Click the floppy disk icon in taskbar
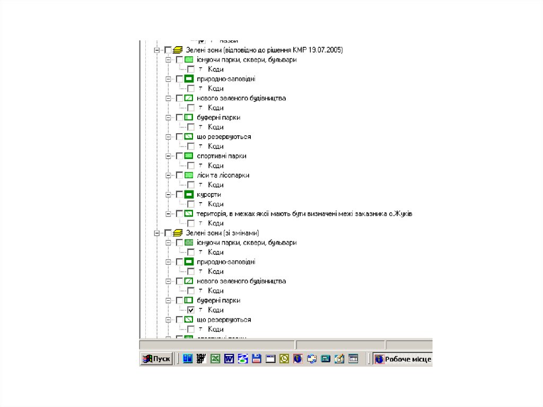The height and width of the screenshot is (407, 543). (257, 359)
